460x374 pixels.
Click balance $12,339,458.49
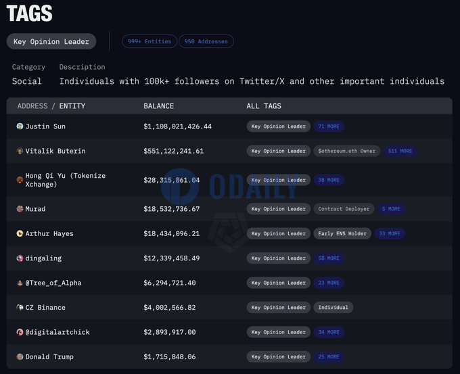[x=172, y=258]
